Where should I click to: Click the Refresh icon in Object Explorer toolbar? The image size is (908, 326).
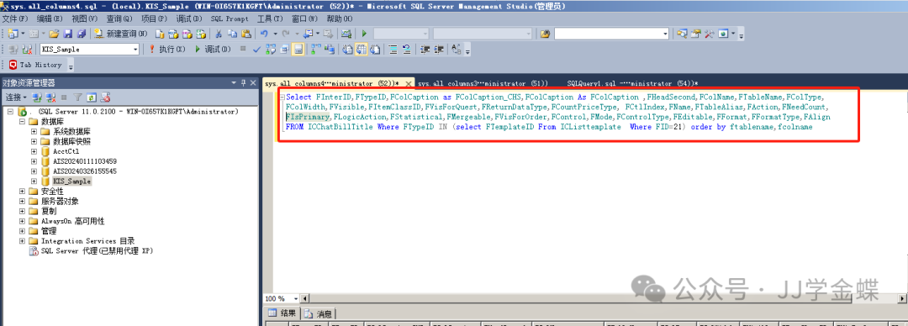92,97
